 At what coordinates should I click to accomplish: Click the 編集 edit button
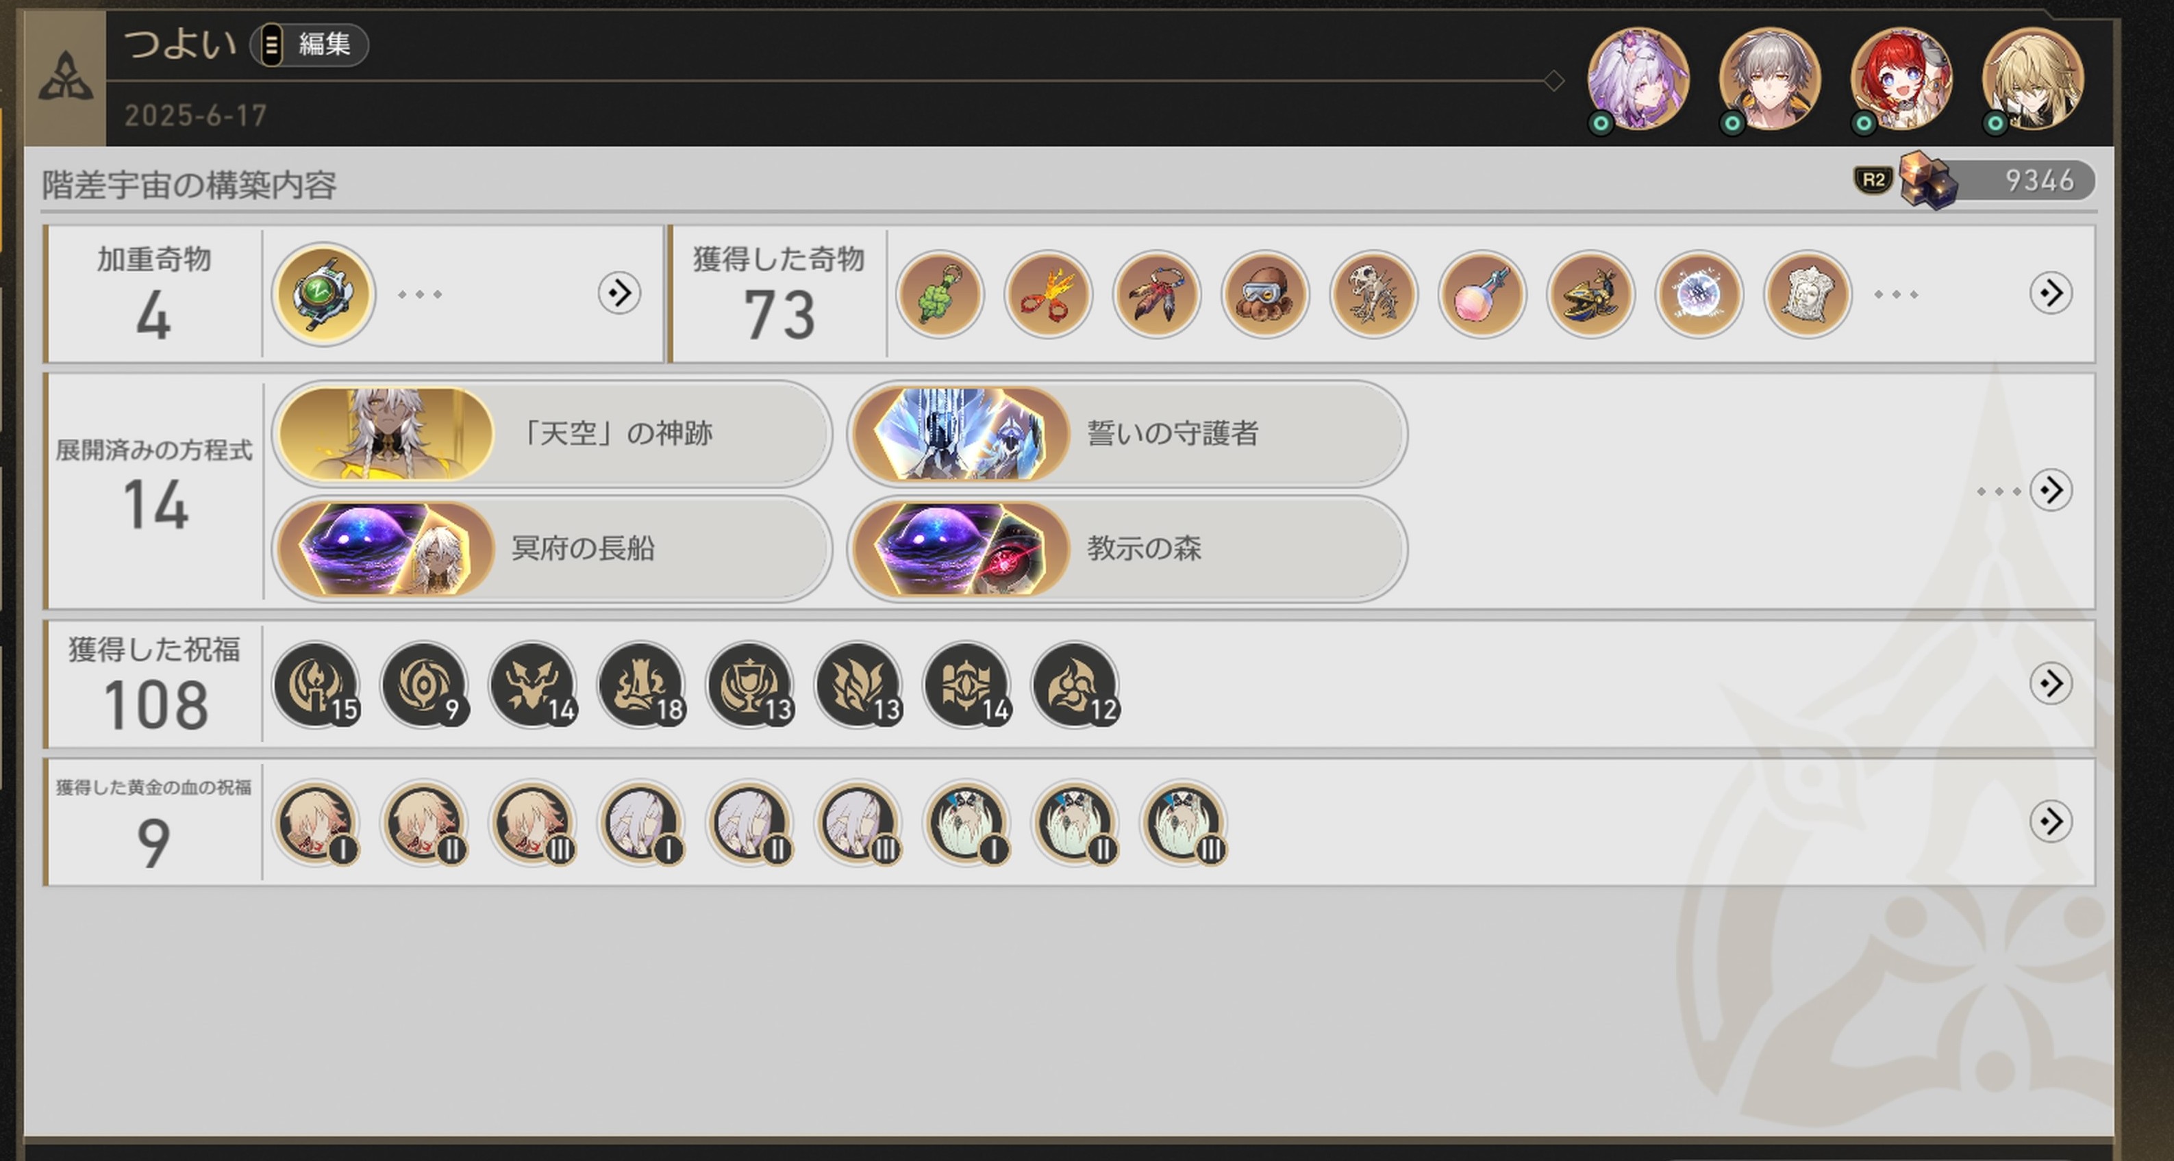(309, 44)
